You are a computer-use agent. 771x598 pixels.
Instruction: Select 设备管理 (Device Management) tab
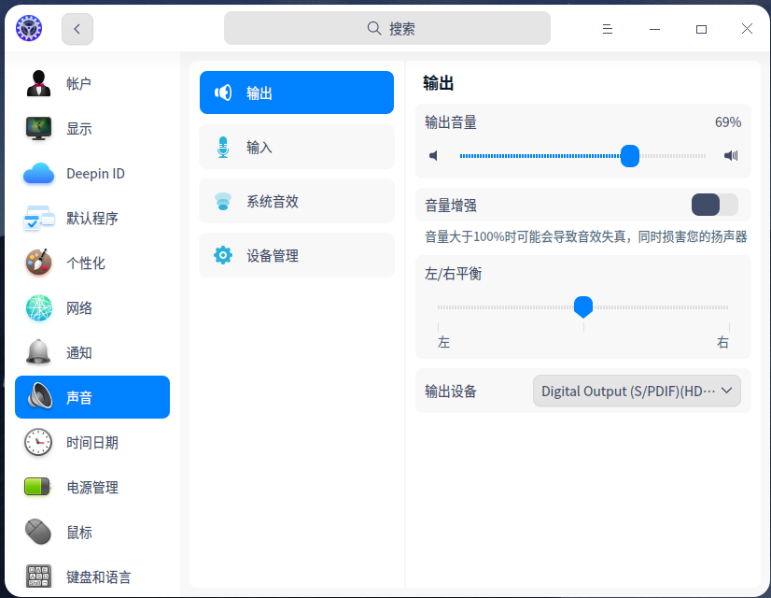[296, 255]
